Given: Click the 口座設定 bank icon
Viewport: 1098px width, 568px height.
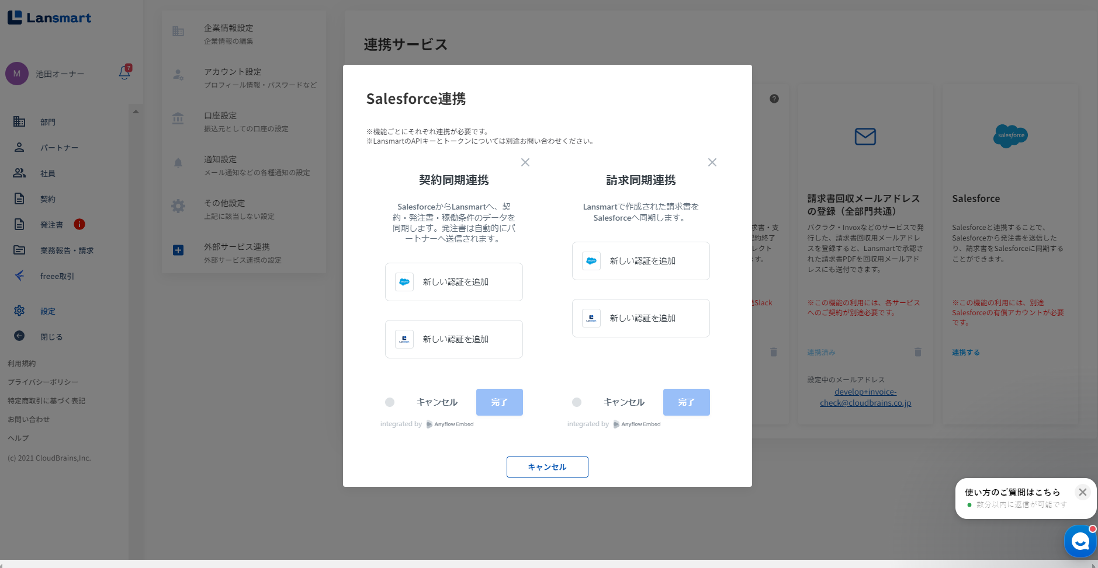Looking at the screenshot, I should click(178, 119).
